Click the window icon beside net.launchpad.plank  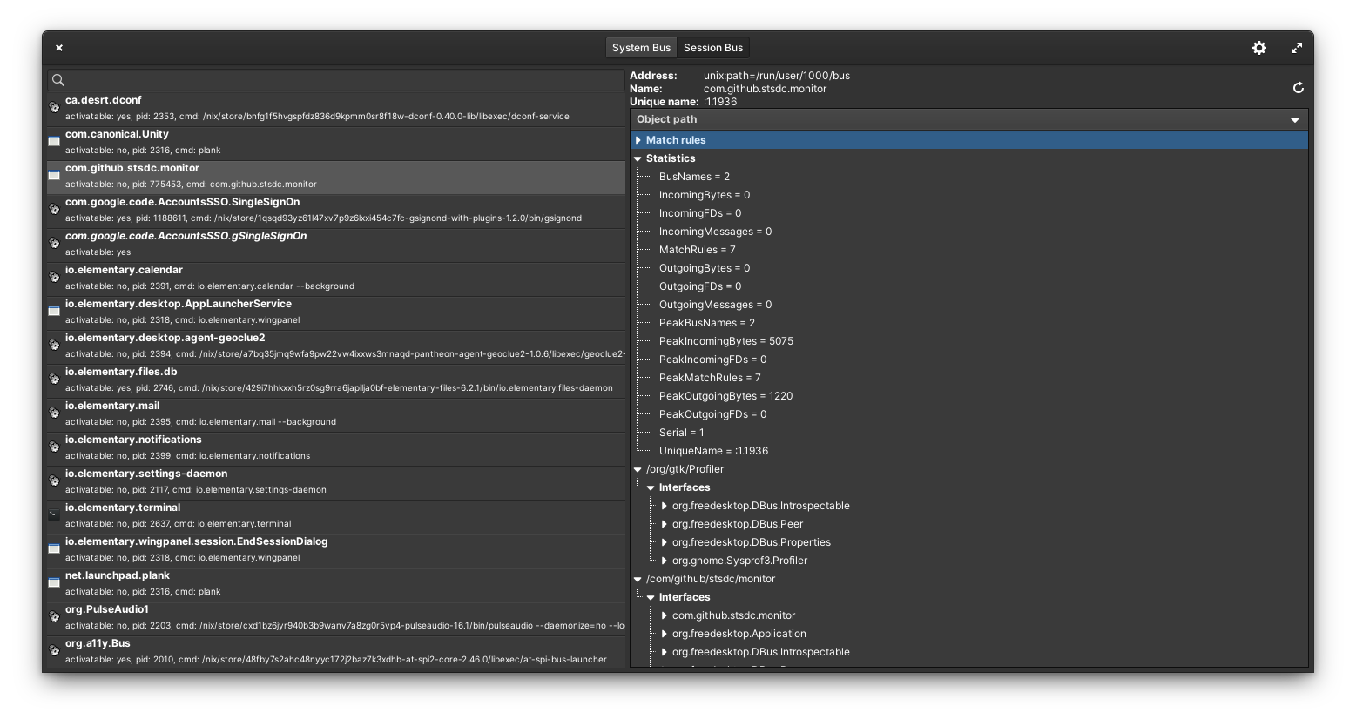click(x=53, y=582)
